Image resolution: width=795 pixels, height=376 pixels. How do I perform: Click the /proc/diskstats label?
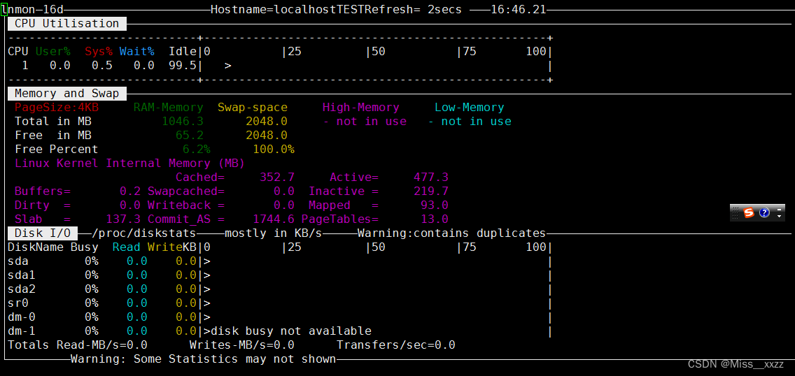pos(144,233)
